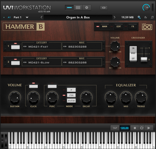Viewport: 156px width, 149px height.
Task: Change layer 1 wave with arrows
Action: (65, 46)
